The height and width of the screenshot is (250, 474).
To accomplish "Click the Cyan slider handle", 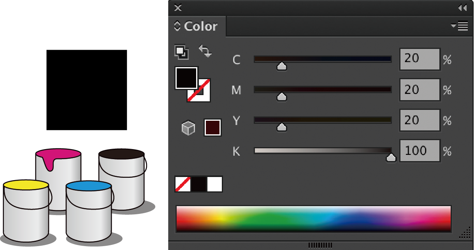I will click(x=282, y=66).
